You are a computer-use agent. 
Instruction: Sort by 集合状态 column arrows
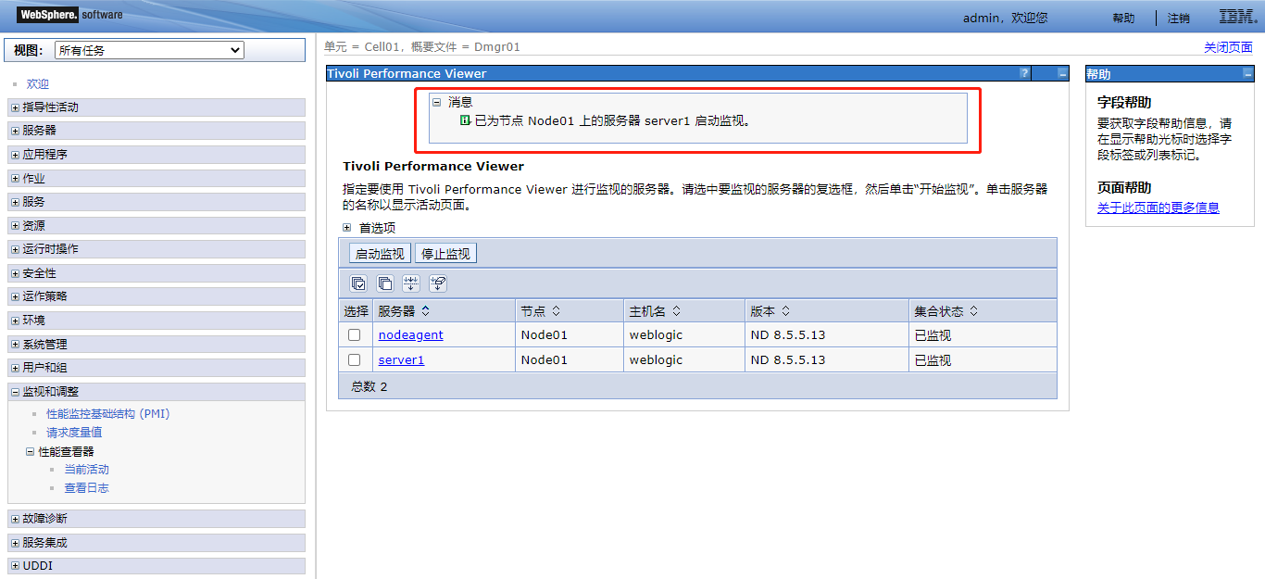click(974, 311)
